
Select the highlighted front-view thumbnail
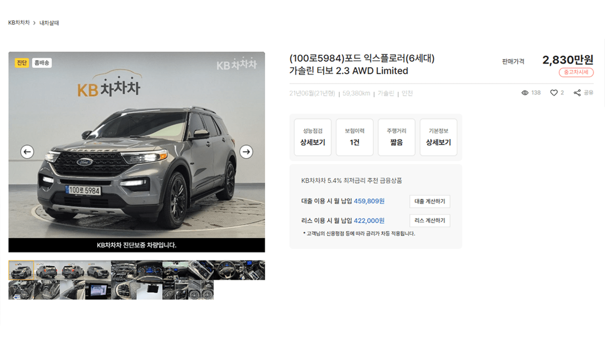coord(21,270)
